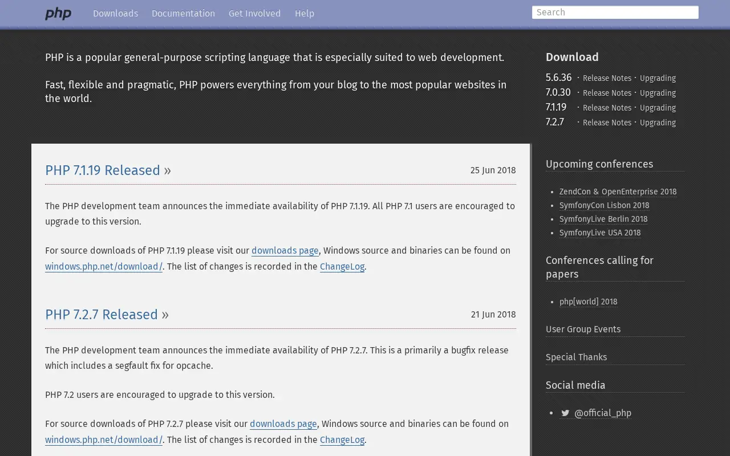Open the Documentation menu
730x456 pixels.
point(183,14)
